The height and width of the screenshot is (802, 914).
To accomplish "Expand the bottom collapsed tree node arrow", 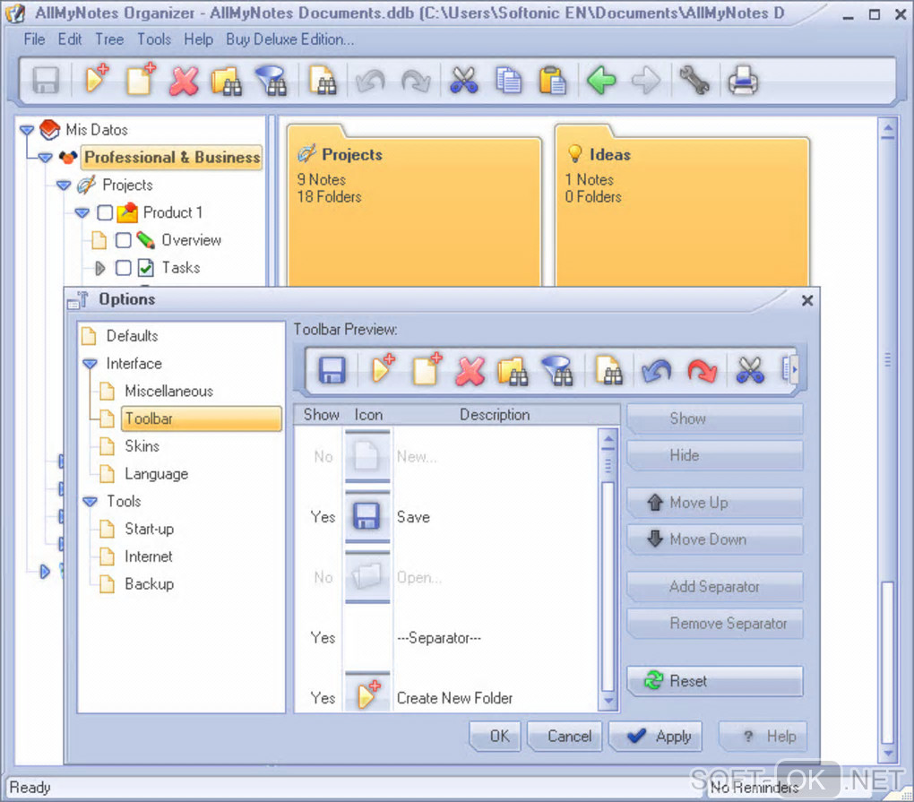I will point(44,572).
